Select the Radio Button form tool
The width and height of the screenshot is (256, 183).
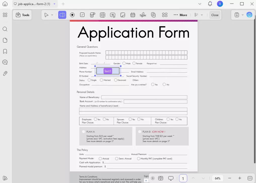coord(72,15)
